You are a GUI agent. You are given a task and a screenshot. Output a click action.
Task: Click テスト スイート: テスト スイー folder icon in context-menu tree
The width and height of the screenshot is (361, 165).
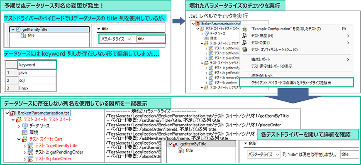(202, 29)
